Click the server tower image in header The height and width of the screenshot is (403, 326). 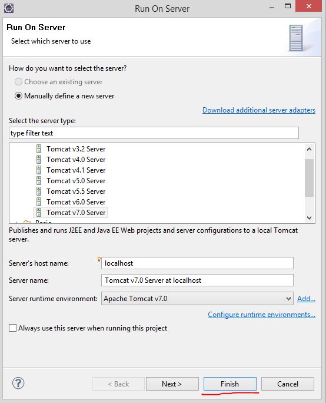296,38
